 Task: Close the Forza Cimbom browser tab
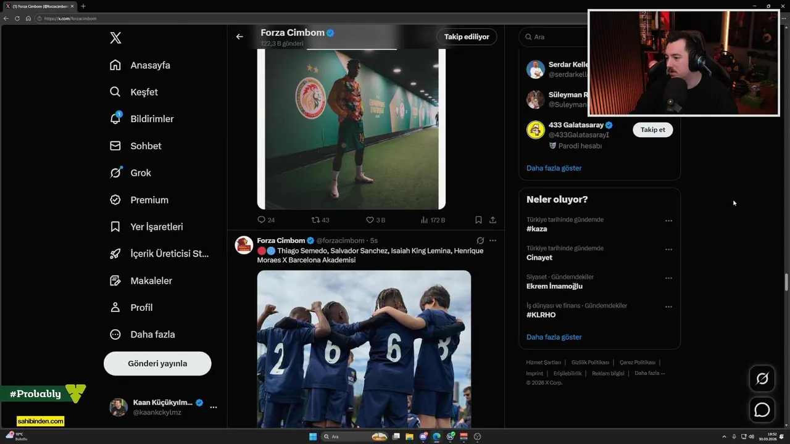(72, 6)
